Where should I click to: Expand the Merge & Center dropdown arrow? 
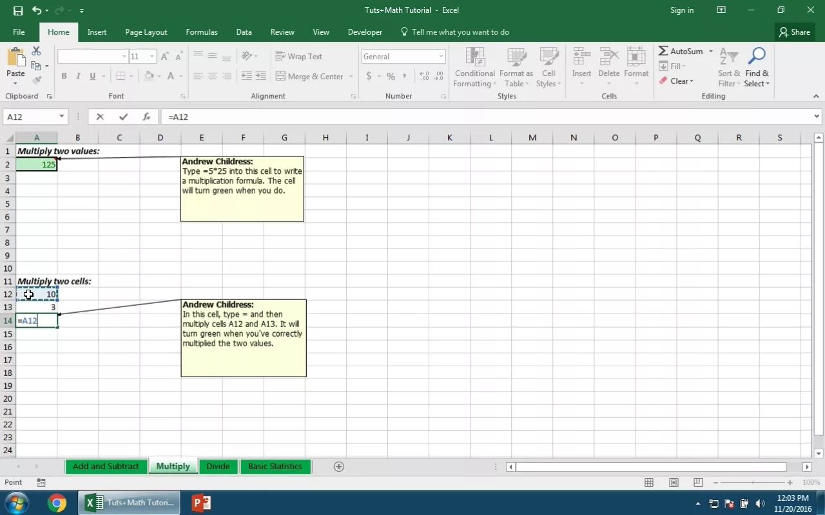(351, 76)
